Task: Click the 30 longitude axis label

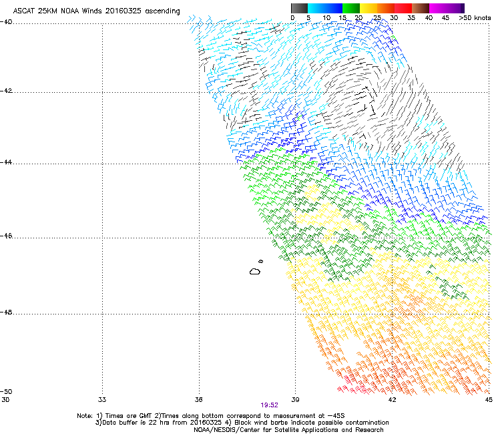Action: 5,400
